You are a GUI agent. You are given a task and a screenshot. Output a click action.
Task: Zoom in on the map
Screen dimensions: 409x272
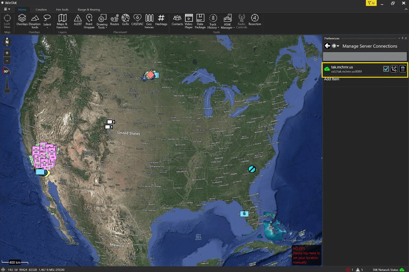click(x=7, y=53)
